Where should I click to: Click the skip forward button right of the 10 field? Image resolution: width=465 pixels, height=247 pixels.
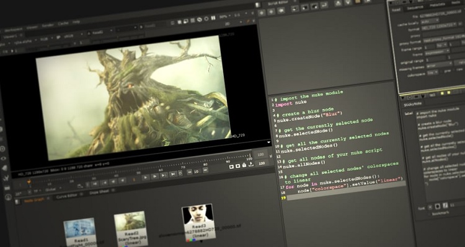pyautogui.click(x=205, y=170)
